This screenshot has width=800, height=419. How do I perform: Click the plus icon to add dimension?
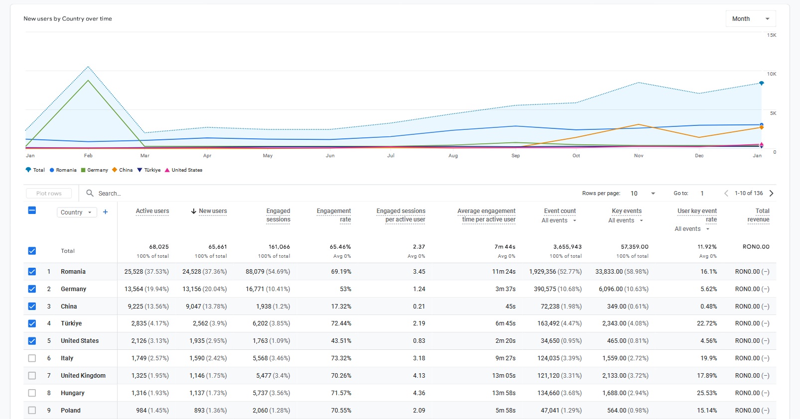click(105, 212)
